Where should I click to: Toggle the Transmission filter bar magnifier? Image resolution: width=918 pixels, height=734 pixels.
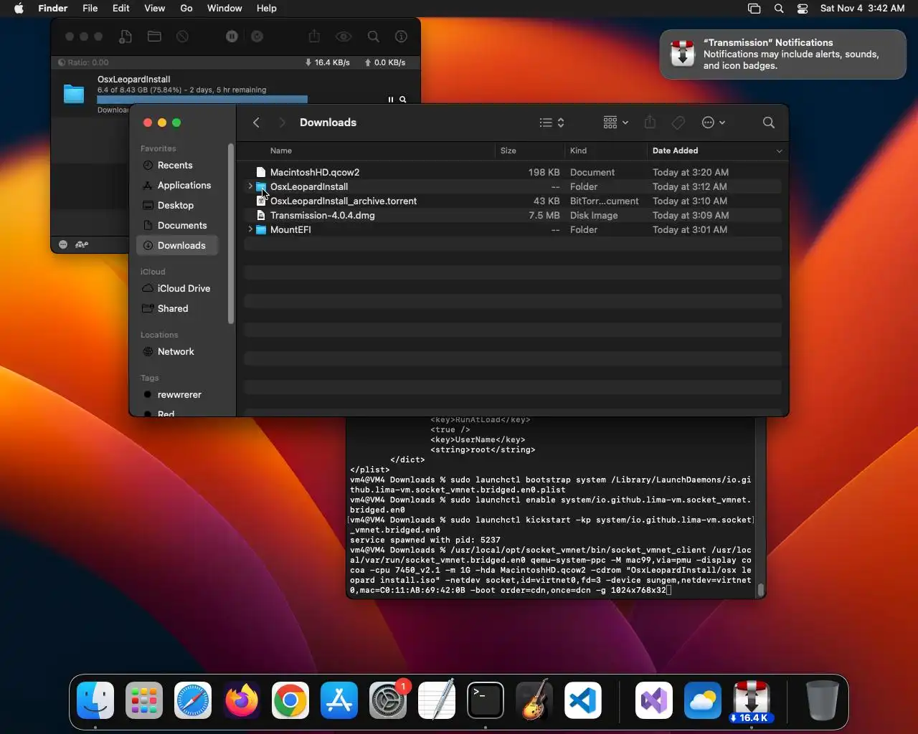coord(374,37)
